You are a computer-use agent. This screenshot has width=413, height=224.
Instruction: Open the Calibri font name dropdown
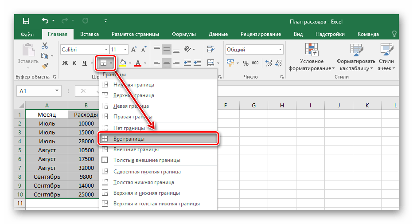click(105, 50)
